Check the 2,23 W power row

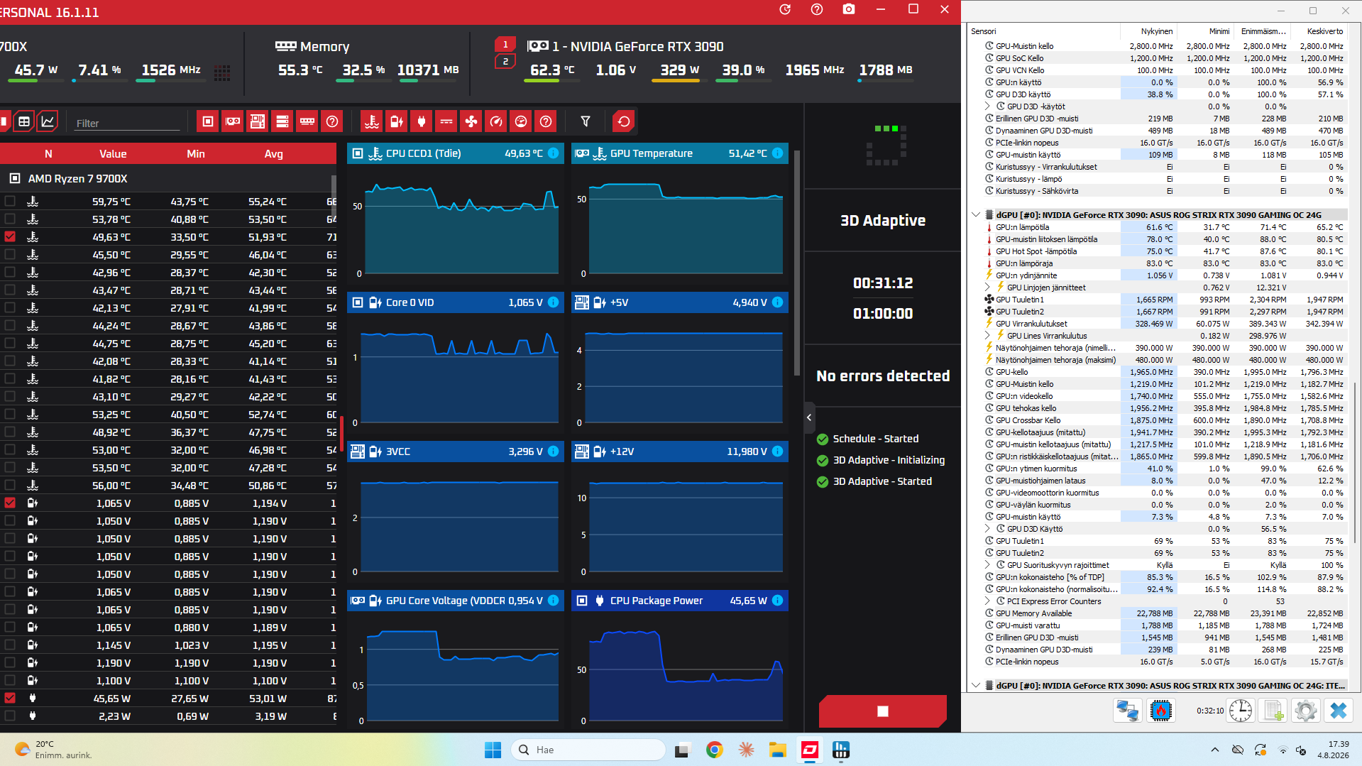pos(10,716)
